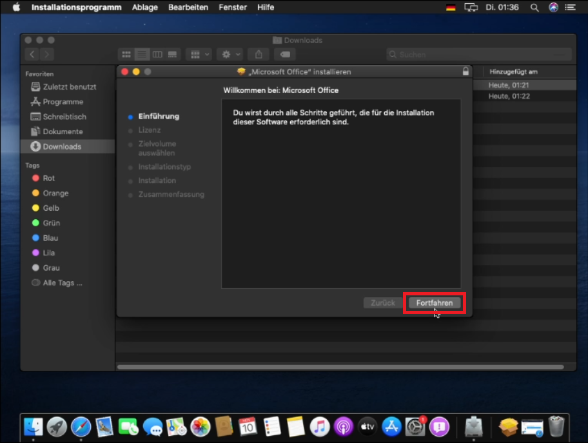The image size is (588, 443).
Task: Open the Hilfe menu
Action: tap(266, 7)
